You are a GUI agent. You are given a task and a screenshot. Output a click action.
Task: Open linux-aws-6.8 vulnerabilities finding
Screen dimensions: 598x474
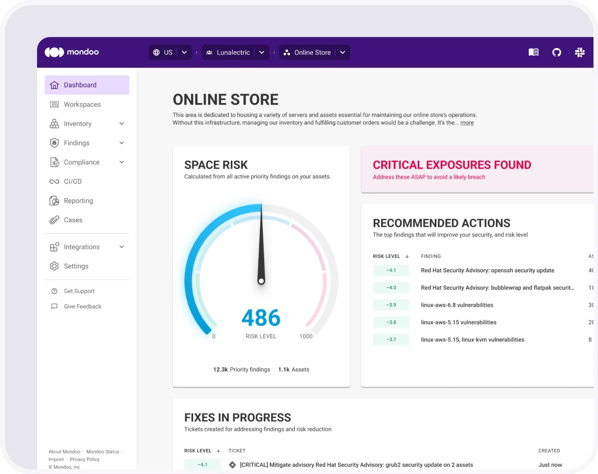coord(457,305)
